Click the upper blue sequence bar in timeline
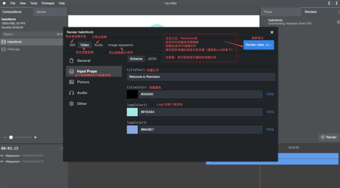 (308, 156)
